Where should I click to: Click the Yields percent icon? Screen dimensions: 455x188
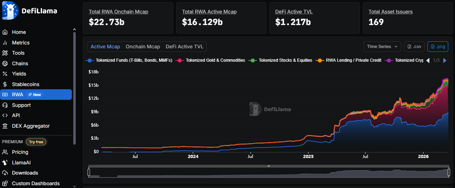tap(5, 74)
